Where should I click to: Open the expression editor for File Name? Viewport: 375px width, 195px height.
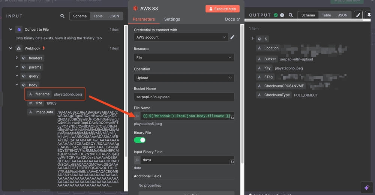point(232,118)
